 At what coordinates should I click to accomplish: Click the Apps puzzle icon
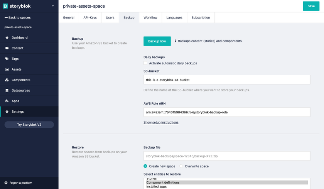point(7,101)
